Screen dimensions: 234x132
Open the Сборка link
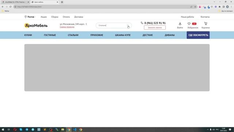point(54,17)
